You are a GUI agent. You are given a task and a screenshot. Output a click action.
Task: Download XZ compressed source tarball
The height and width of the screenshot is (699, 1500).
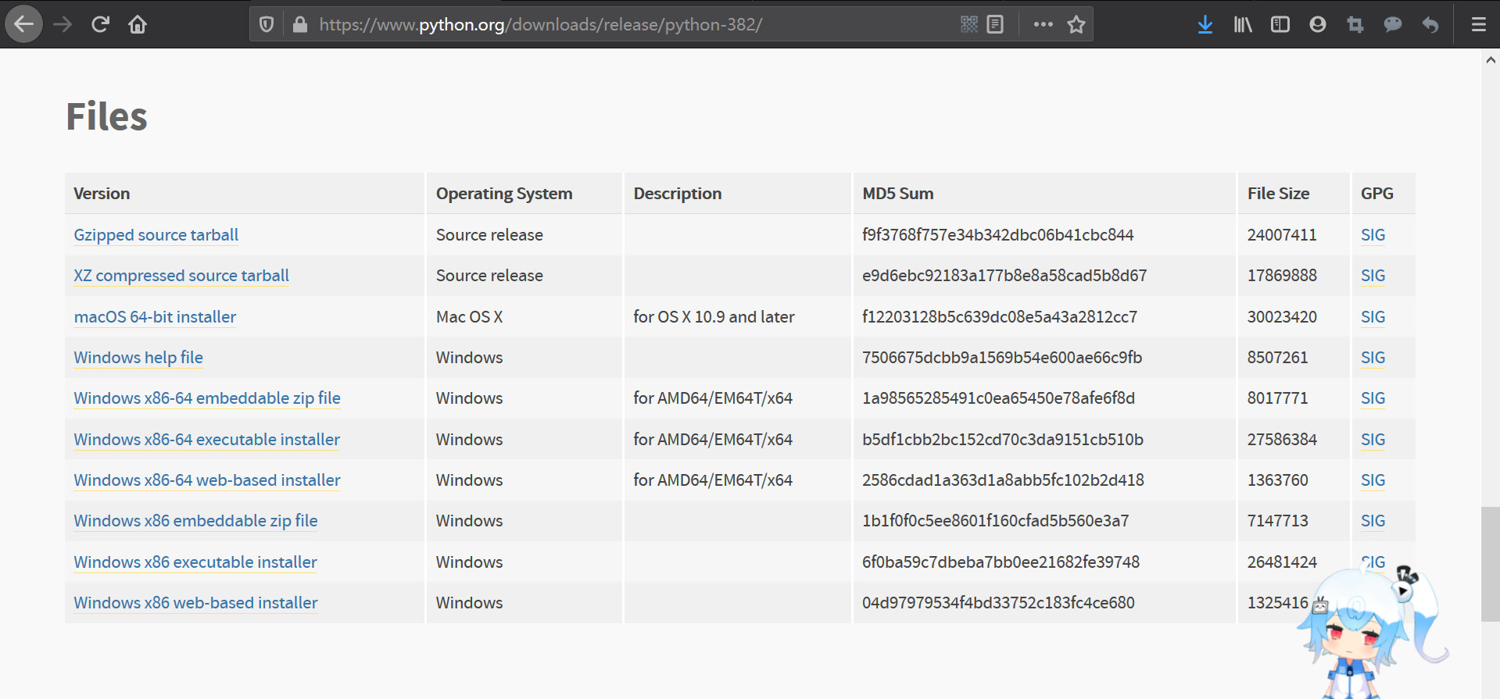[181, 276]
